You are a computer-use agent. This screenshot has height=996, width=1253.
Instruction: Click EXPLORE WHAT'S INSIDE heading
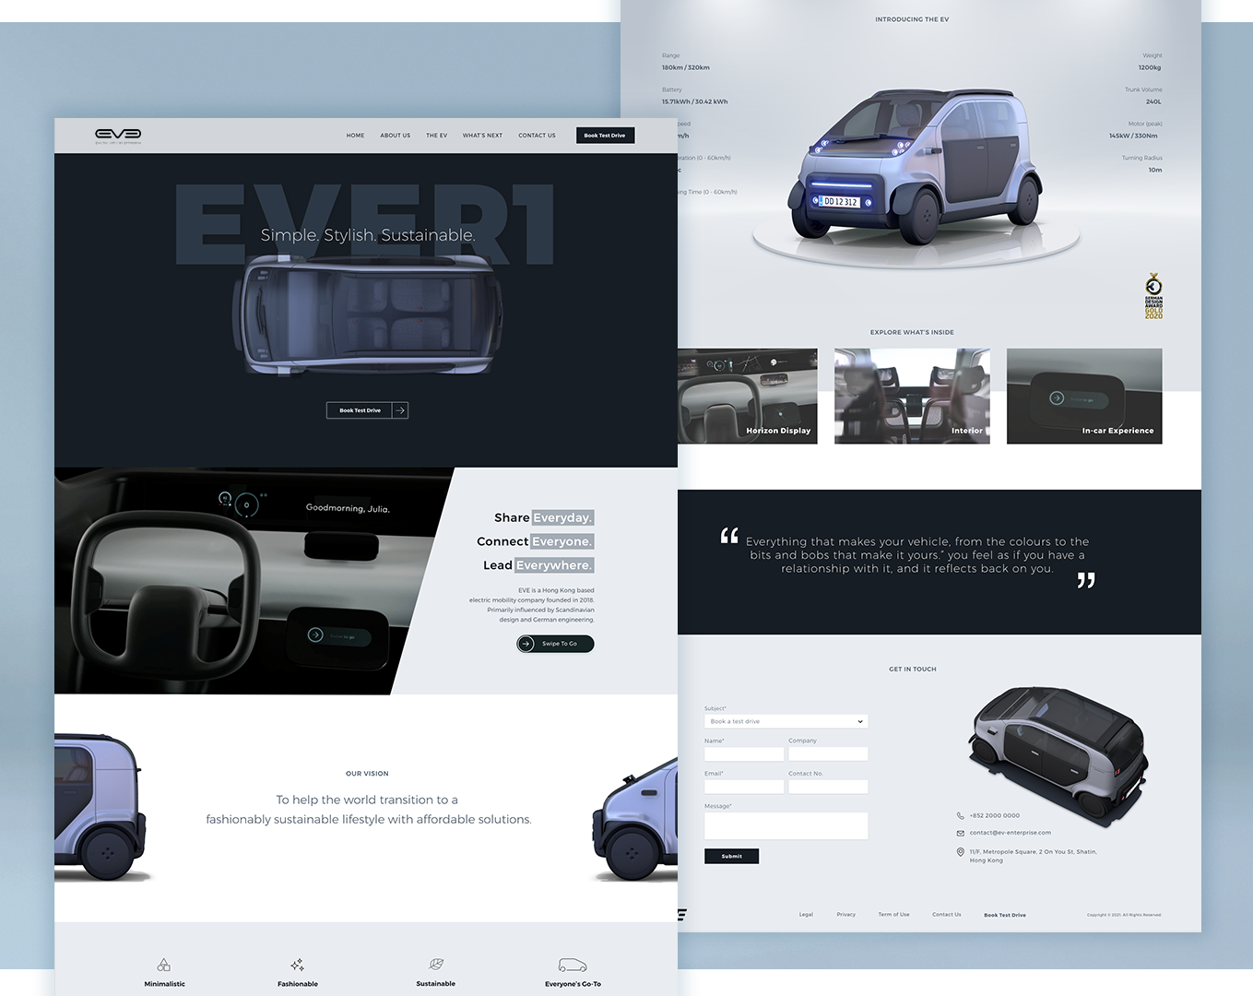click(912, 332)
